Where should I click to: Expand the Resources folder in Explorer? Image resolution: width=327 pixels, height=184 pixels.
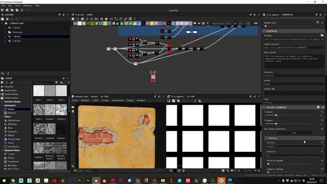(x=5, y=32)
